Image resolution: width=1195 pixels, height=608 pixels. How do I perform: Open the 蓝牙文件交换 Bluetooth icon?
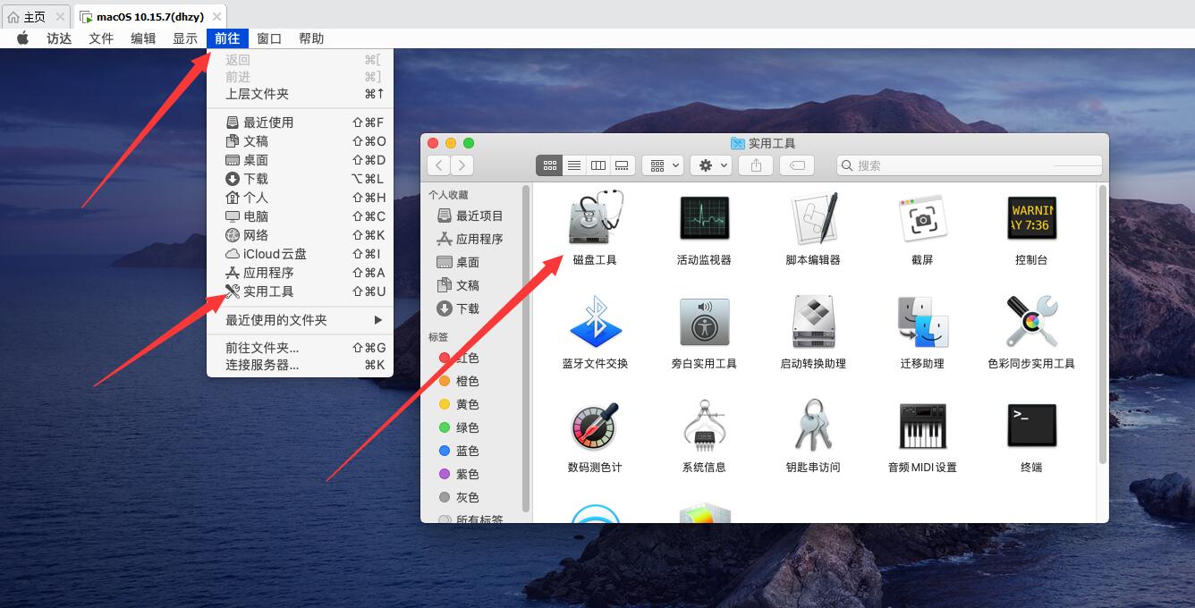(x=595, y=323)
